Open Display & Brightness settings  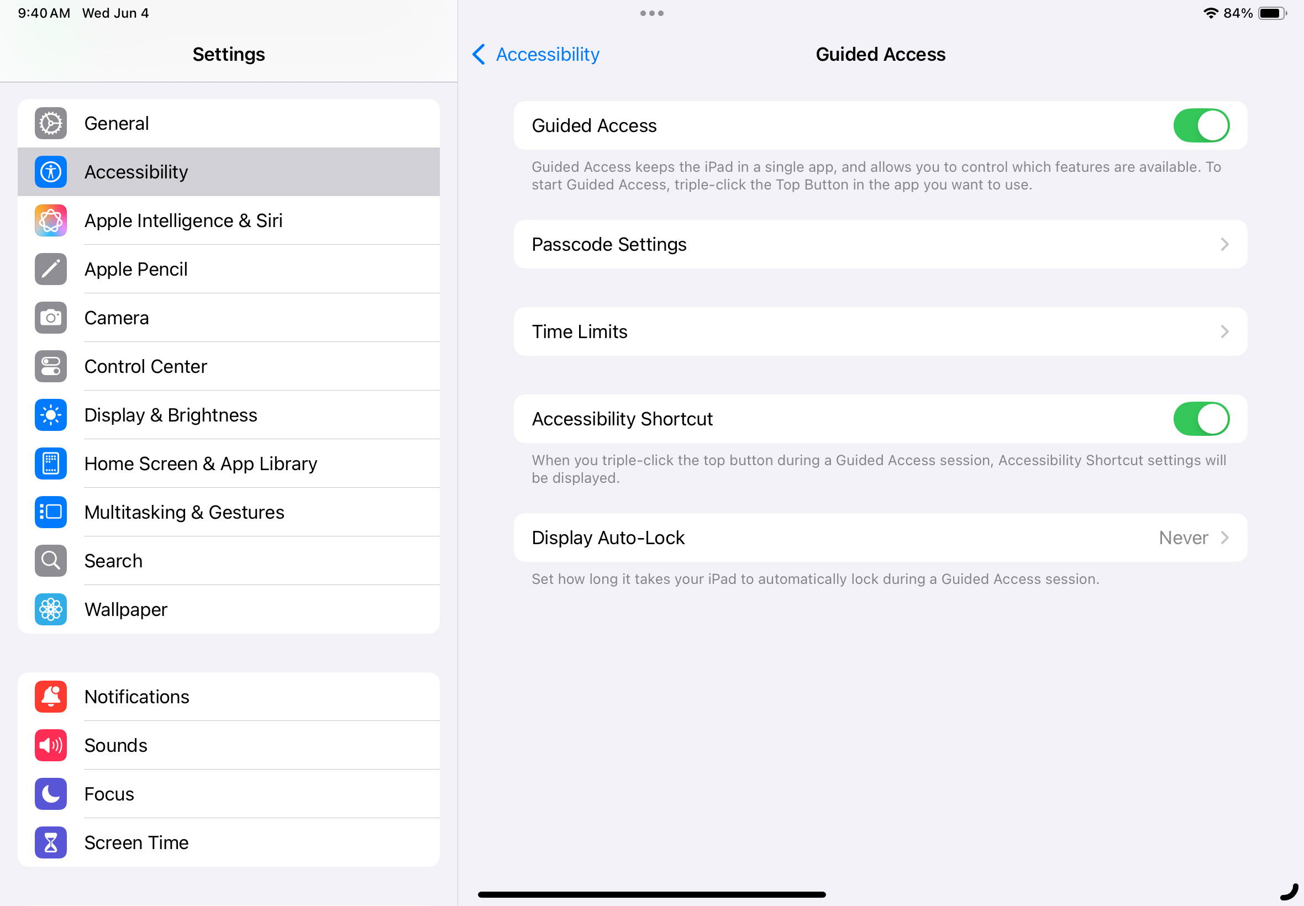click(229, 415)
